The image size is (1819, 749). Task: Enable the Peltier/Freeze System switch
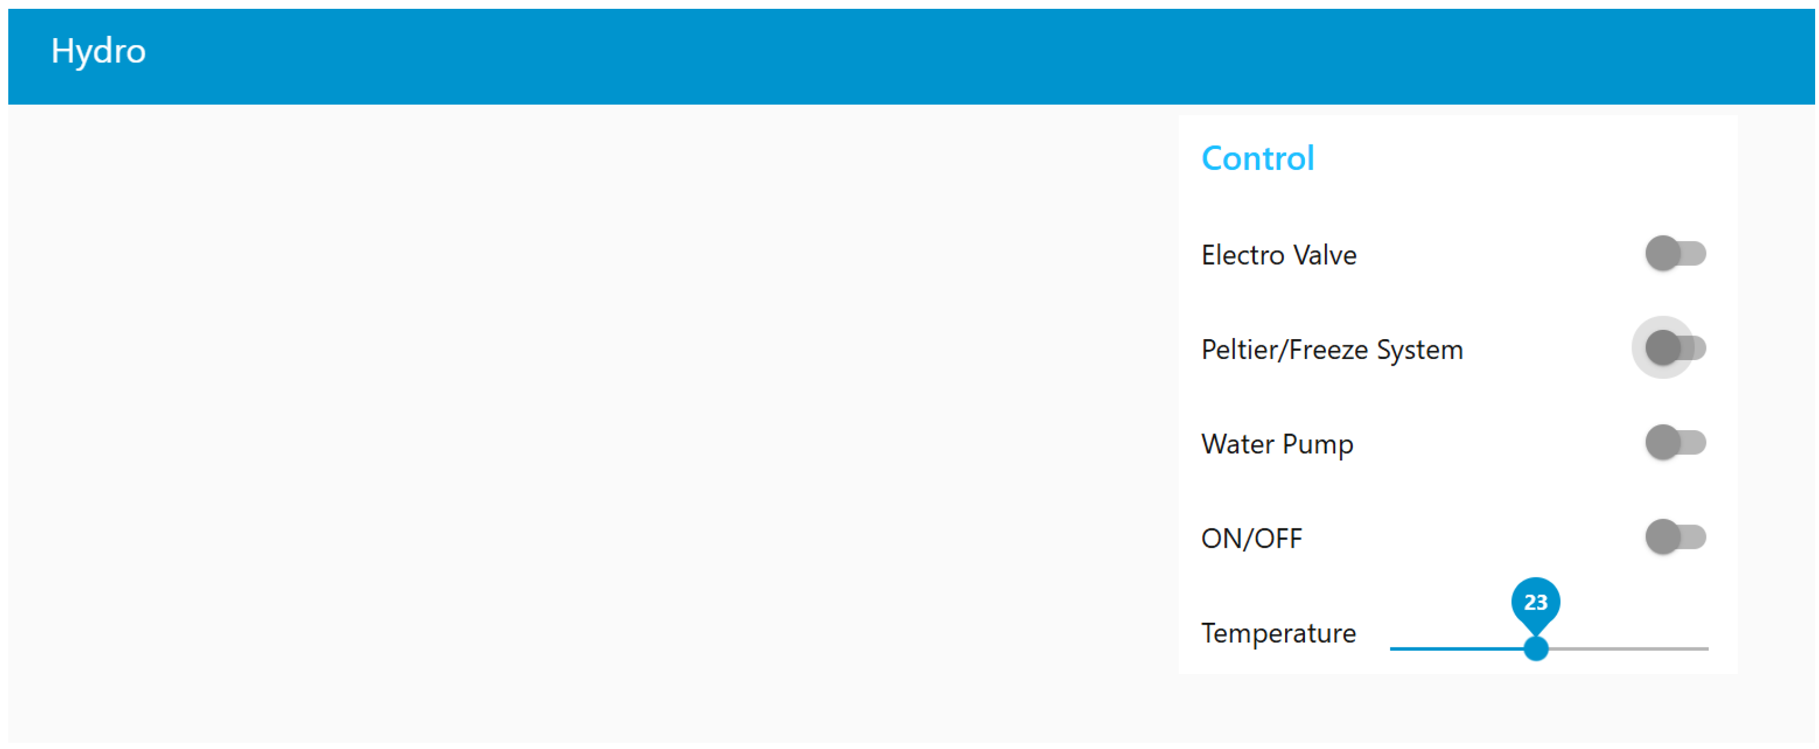(x=1674, y=348)
